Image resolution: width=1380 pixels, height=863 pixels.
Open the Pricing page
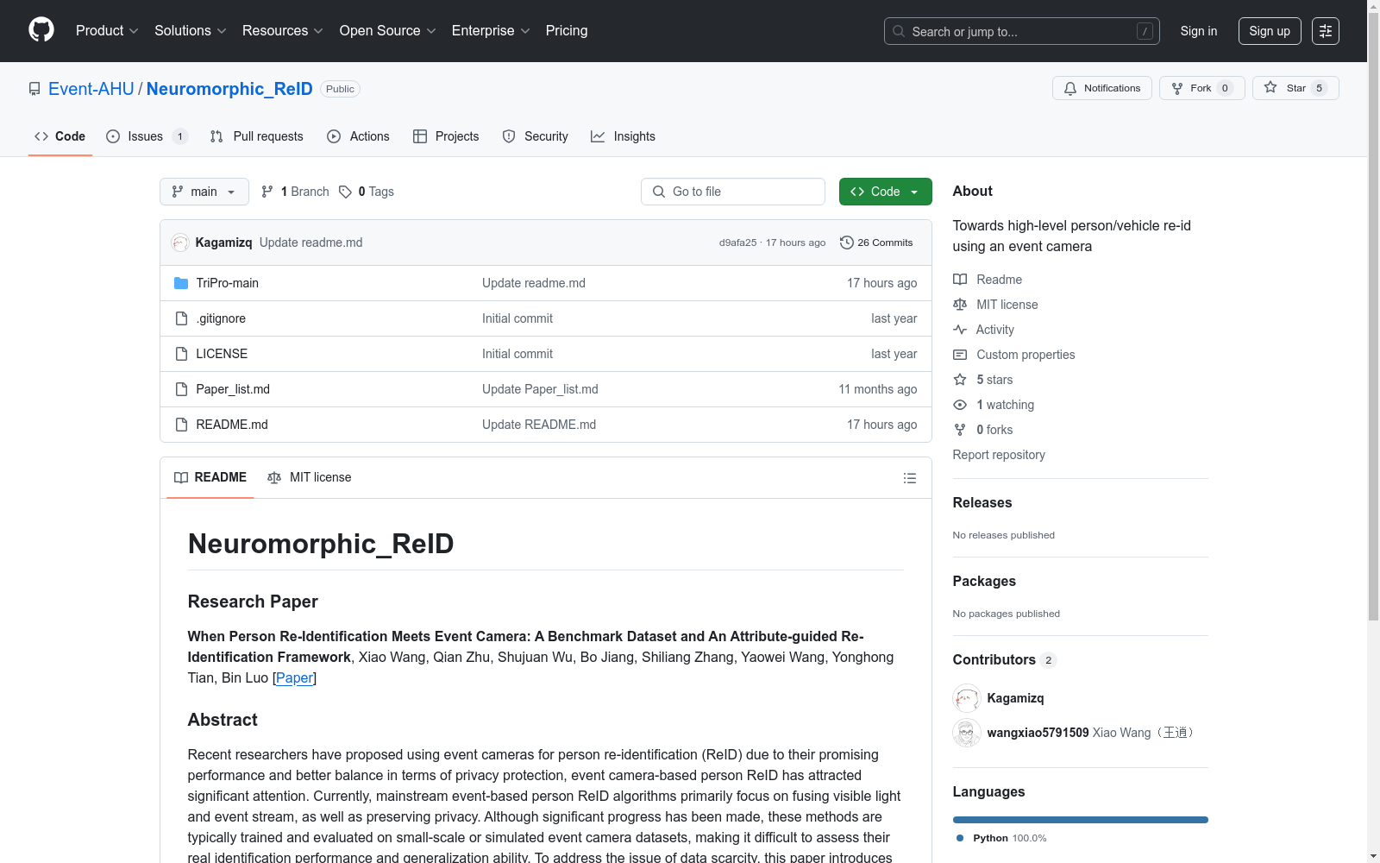(x=567, y=31)
